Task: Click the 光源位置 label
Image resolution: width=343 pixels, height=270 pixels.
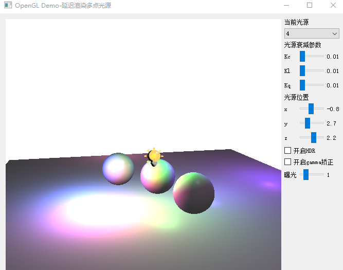Action: (x=296, y=97)
